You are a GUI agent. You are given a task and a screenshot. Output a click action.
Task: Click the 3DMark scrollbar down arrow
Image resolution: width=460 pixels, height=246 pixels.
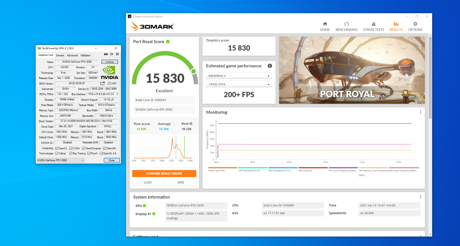click(430, 235)
